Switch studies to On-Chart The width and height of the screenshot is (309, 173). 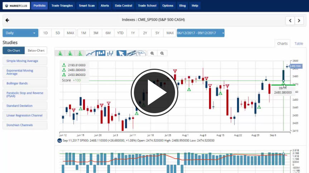coord(14,51)
